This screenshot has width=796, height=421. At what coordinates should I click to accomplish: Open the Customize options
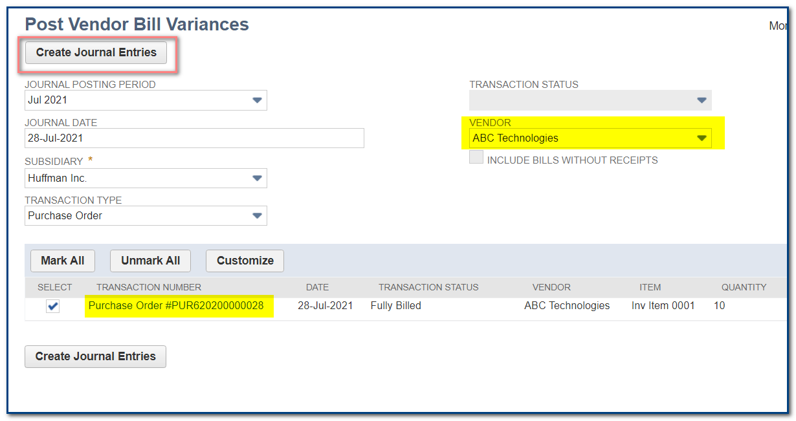pos(245,261)
